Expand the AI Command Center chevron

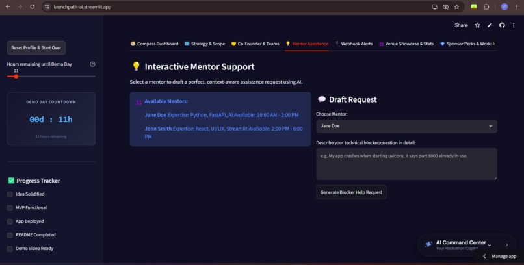490,245
